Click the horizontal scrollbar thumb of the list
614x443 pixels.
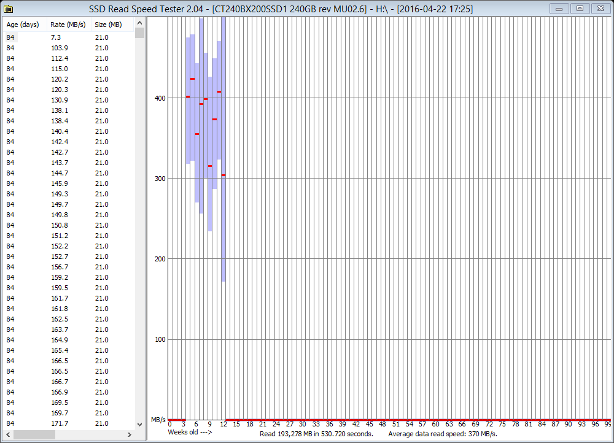click(34, 434)
